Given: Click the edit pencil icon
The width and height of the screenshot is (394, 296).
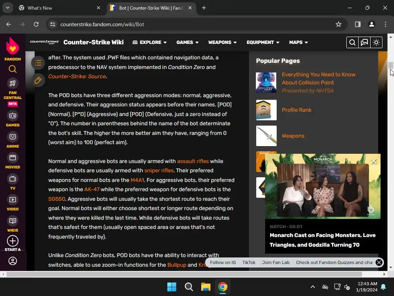Looking at the screenshot, I should coord(38,80).
